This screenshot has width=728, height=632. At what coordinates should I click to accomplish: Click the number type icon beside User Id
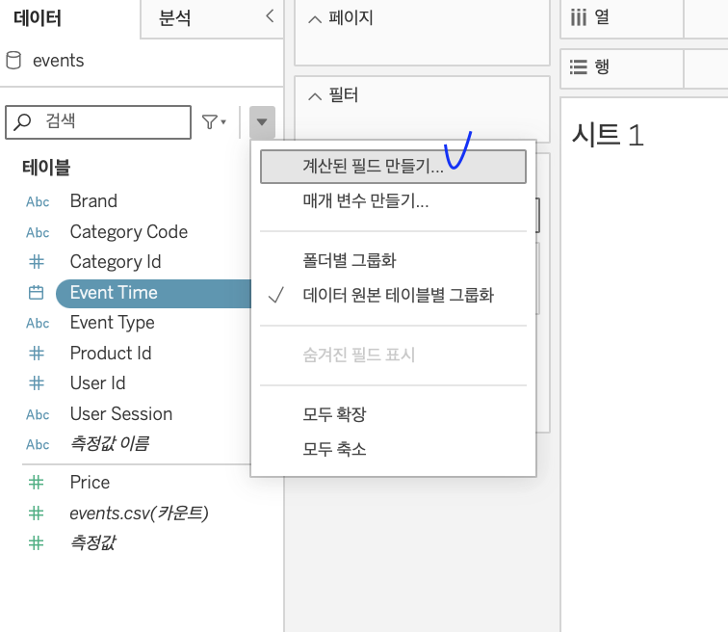click(x=37, y=383)
